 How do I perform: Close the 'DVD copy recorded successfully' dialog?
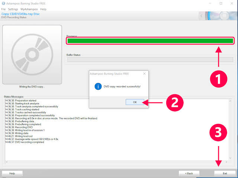pos(144,73)
